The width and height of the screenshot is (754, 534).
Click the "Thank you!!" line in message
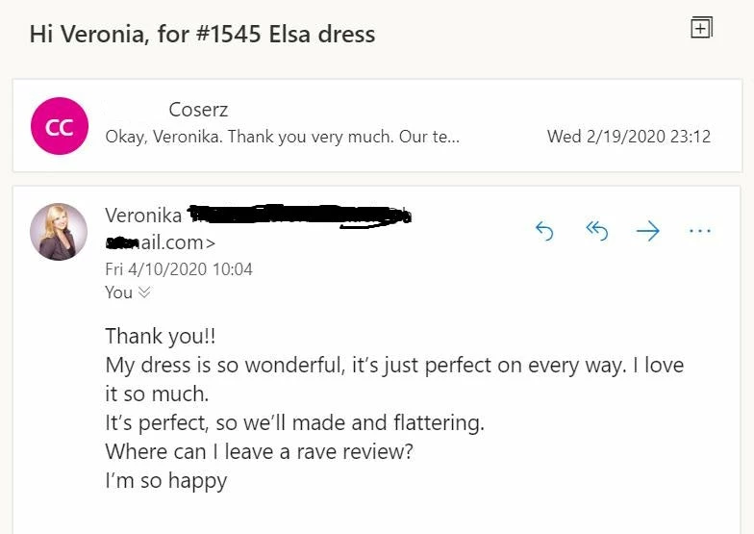pyautogui.click(x=162, y=337)
